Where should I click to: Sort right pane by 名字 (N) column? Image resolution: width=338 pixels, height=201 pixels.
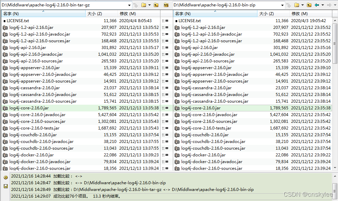pos(215,13)
